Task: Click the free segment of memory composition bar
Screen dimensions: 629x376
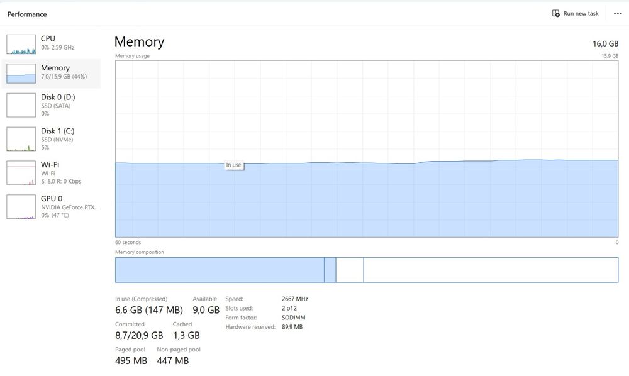Action: 491,270
